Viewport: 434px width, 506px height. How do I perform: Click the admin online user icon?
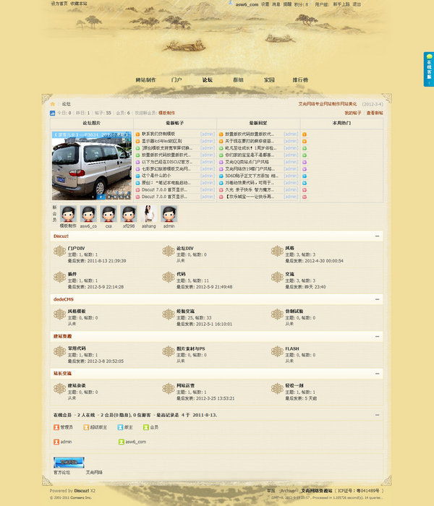[x=56, y=441]
